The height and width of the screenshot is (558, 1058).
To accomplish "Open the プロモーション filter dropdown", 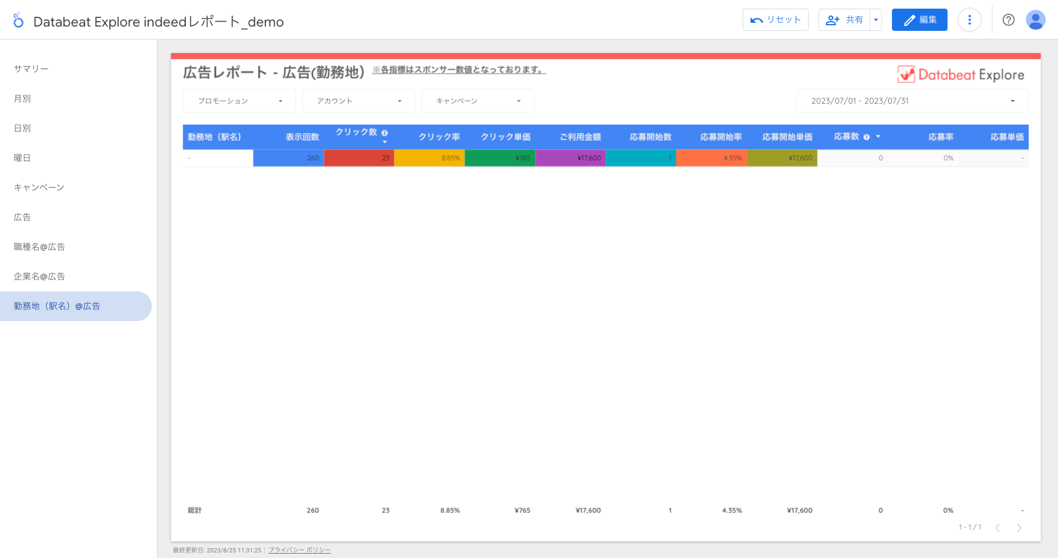I will [240, 101].
